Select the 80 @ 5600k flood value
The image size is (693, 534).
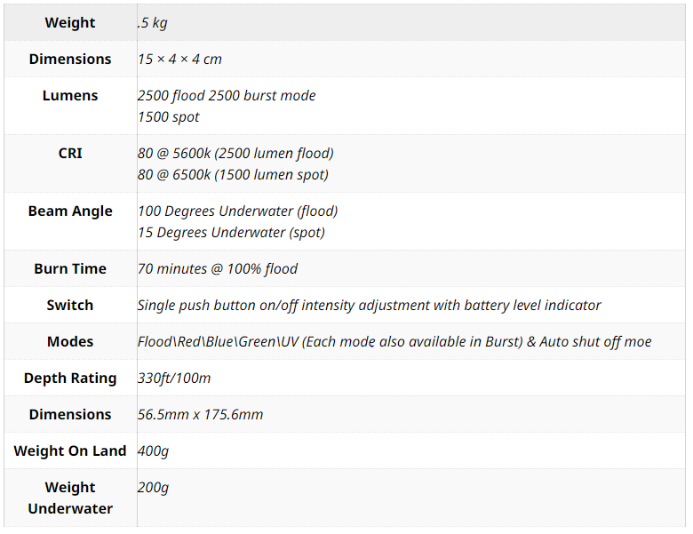click(235, 154)
